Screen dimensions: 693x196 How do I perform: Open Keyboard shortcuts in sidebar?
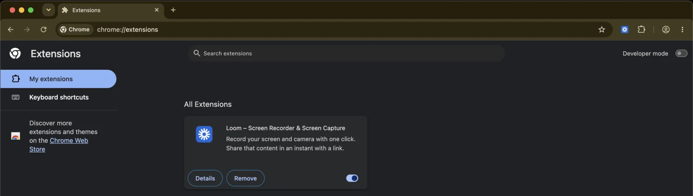pos(58,97)
